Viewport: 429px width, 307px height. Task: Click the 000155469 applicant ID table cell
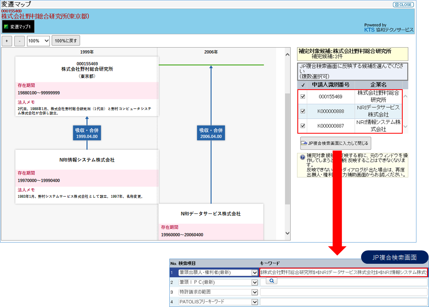pyautogui.click(x=330, y=97)
